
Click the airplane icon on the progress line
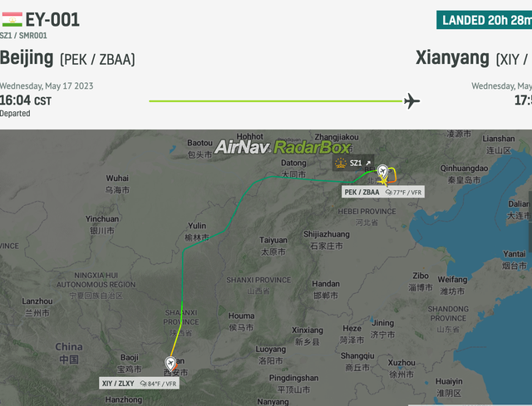tap(411, 101)
